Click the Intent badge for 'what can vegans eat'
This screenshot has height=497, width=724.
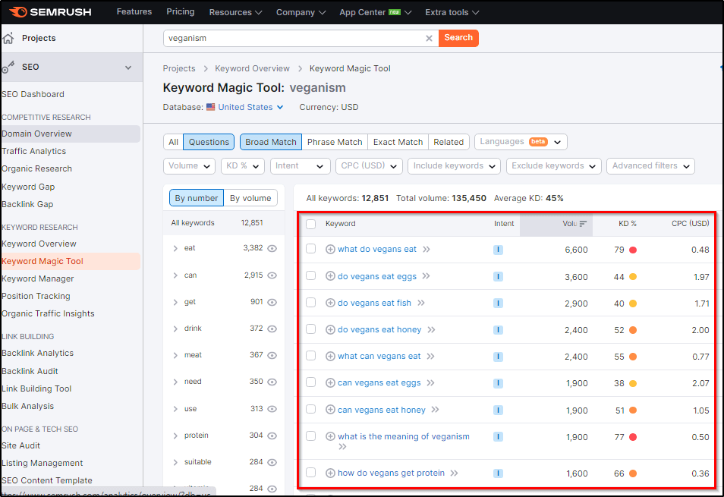498,356
